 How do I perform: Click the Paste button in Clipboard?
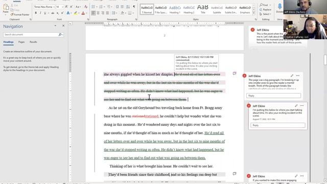(x=6, y=9)
